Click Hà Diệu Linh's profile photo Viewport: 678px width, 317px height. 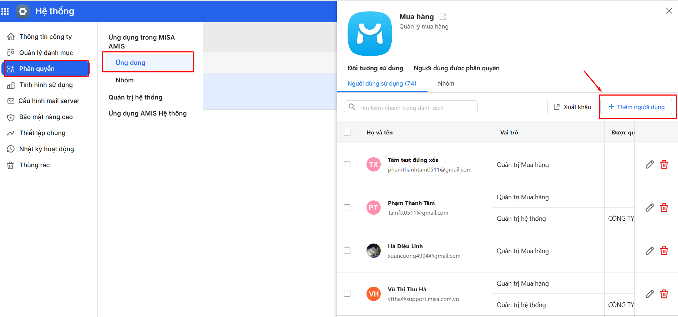(x=374, y=251)
